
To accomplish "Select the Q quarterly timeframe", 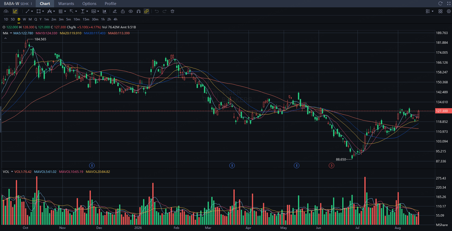I will [36, 19].
